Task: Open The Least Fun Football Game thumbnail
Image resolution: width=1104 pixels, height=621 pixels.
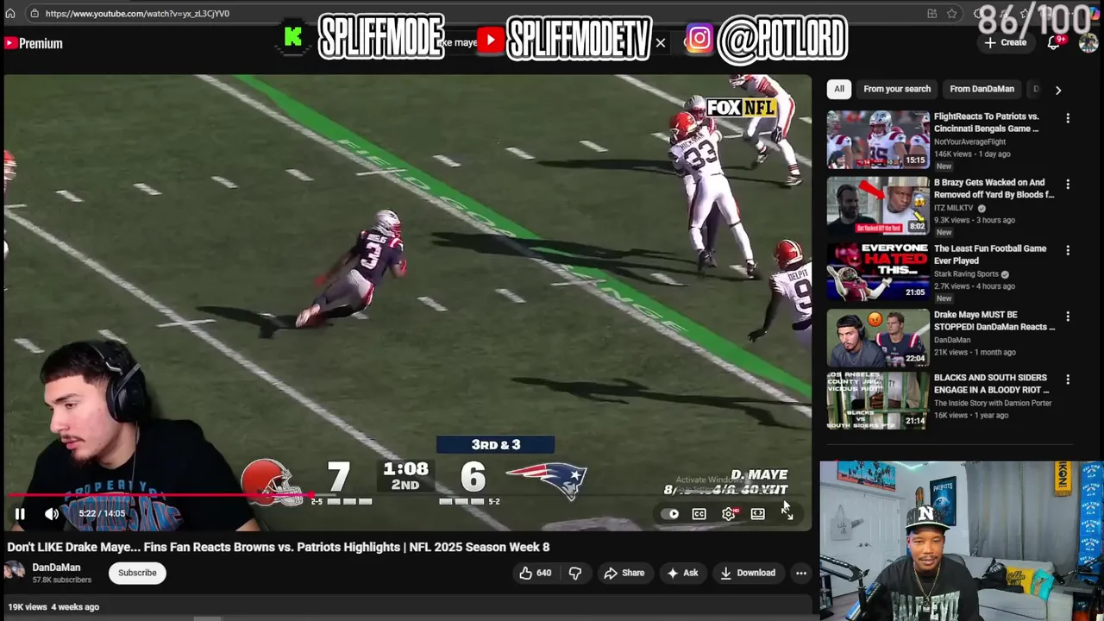Action: [878, 272]
